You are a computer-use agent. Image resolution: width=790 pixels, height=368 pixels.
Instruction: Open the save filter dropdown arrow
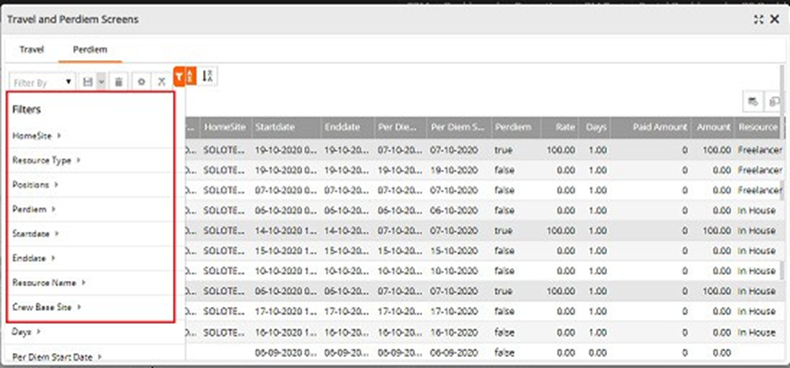[x=102, y=81]
